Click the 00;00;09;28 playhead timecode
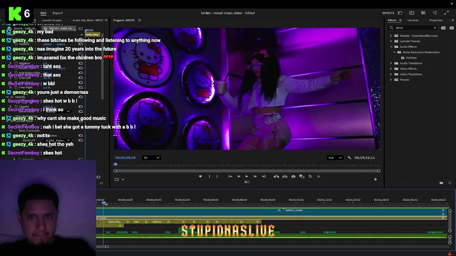The height and width of the screenshot is (256, 456). tap(125, 158)
